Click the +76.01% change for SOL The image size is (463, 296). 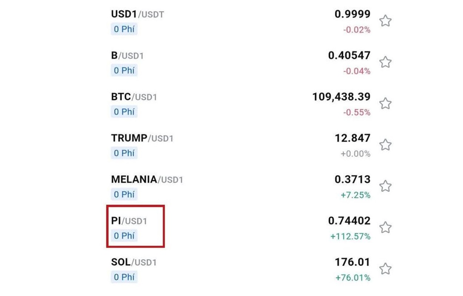coord(353,277)
